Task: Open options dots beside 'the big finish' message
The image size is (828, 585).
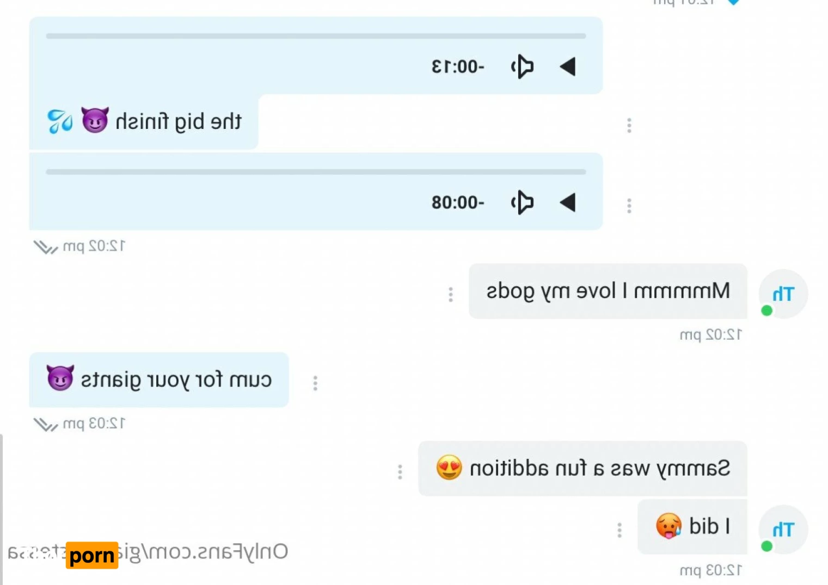Action: [629, 126]
